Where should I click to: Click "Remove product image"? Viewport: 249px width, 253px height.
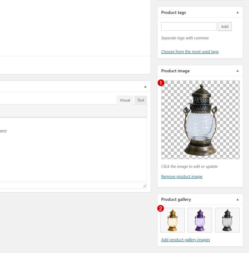click(x=182, y=176)
